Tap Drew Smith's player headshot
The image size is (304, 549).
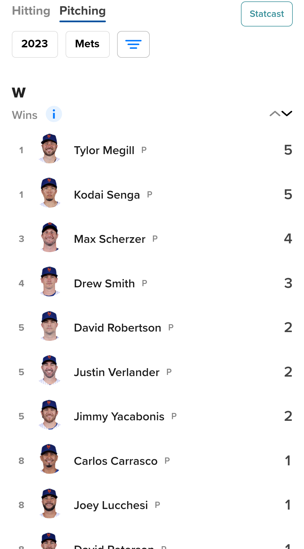pos(49,282)
